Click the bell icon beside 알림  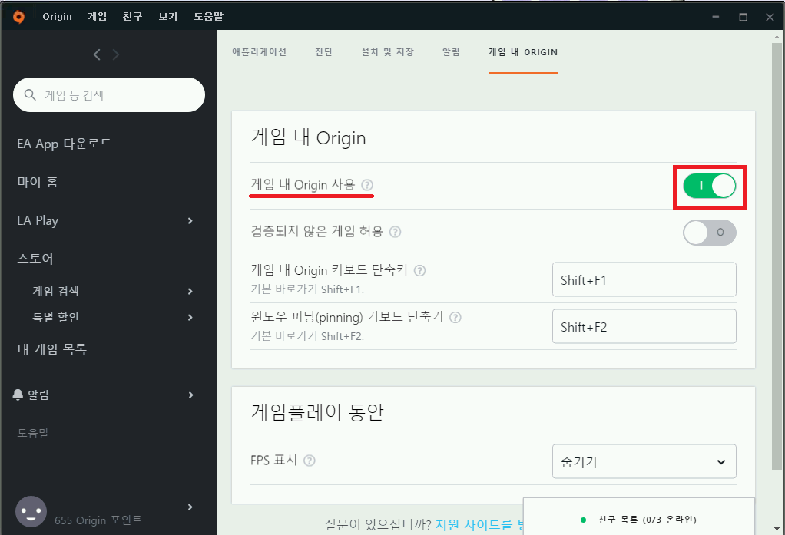coord(18,395)
